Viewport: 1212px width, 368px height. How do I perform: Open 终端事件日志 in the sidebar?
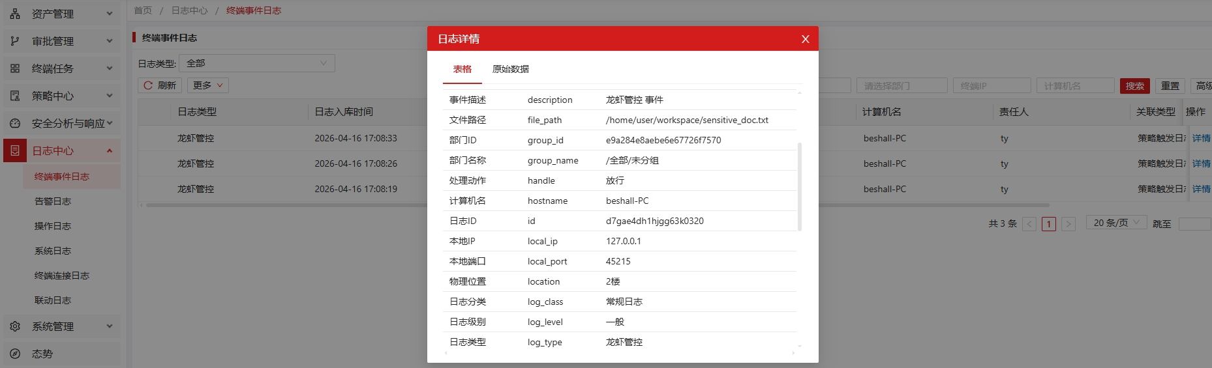(x=62, y=177)
